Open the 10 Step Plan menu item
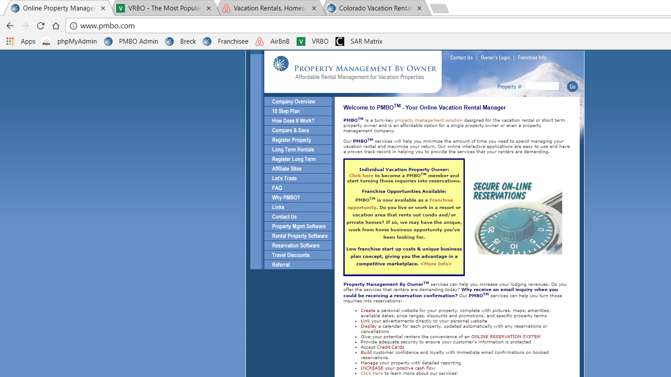The width and height of the screenshot is (671, 377). (x=299, y=111)
